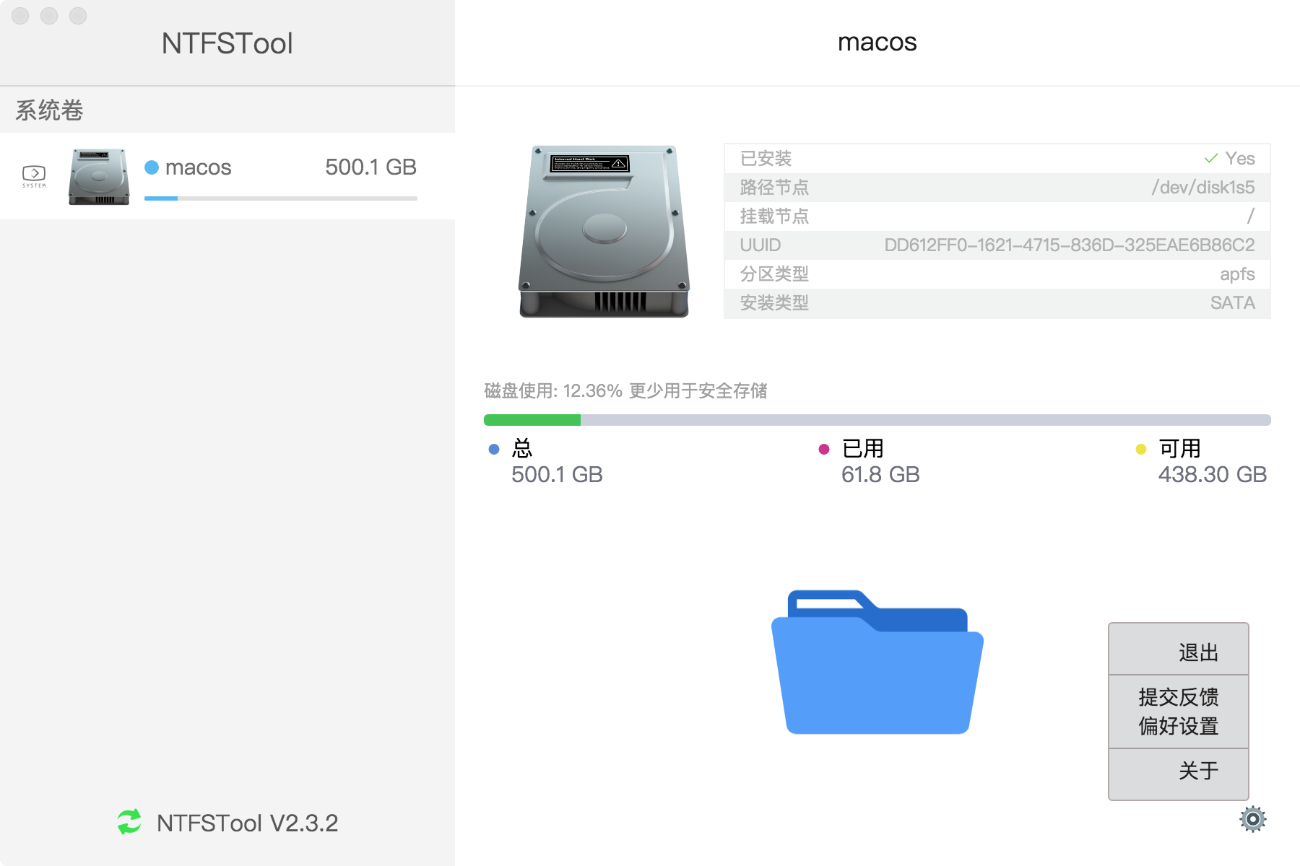1300x866 pixels.
Task: Click the 挂载节点 label
Action: (774, 216)
